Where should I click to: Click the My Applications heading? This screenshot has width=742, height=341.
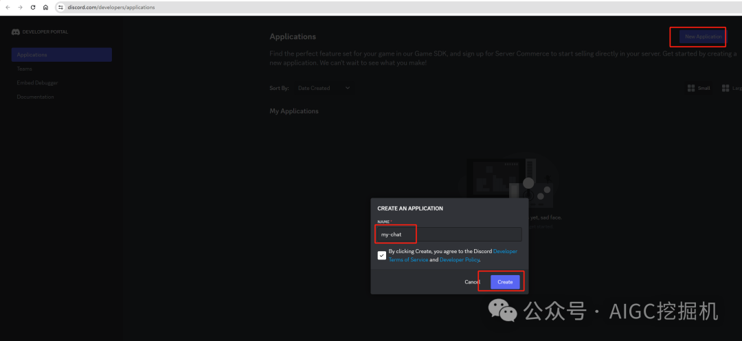coord(294,111)
